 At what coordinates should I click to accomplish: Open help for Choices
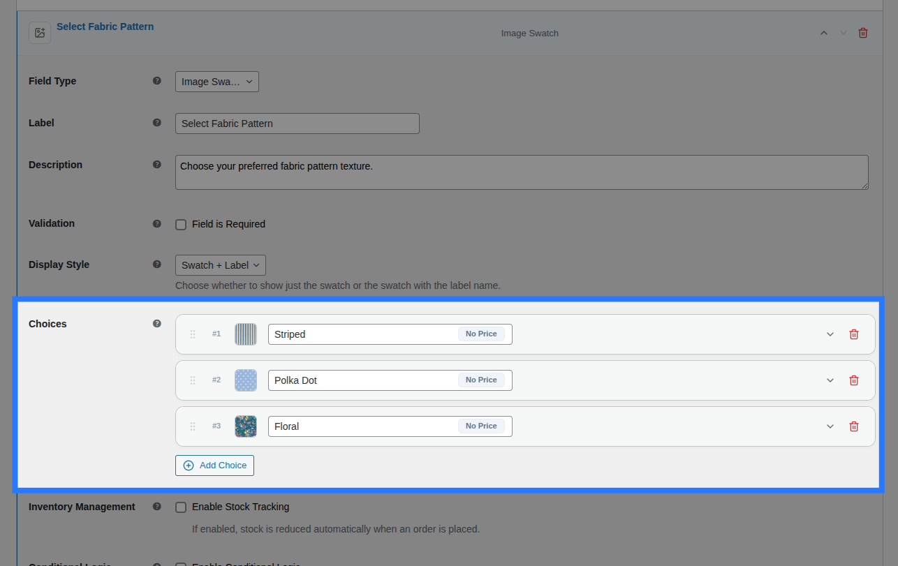(x=157, y=324)
